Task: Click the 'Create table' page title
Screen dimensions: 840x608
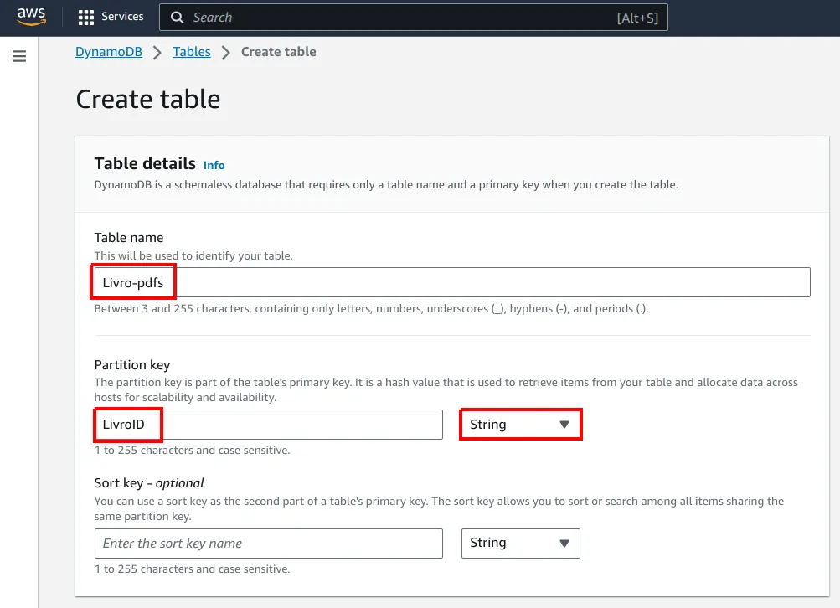Action: tap(148, 99)
